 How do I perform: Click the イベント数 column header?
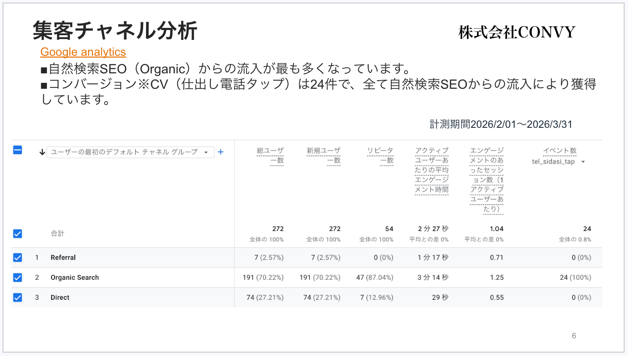[x=560, y=151]
